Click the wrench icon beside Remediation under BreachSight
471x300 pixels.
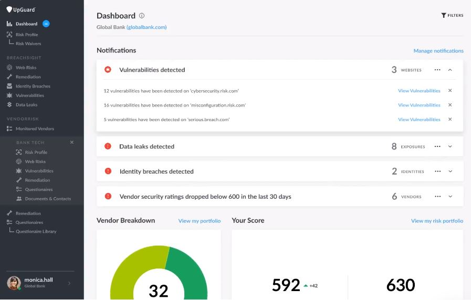tap(9, 77)
